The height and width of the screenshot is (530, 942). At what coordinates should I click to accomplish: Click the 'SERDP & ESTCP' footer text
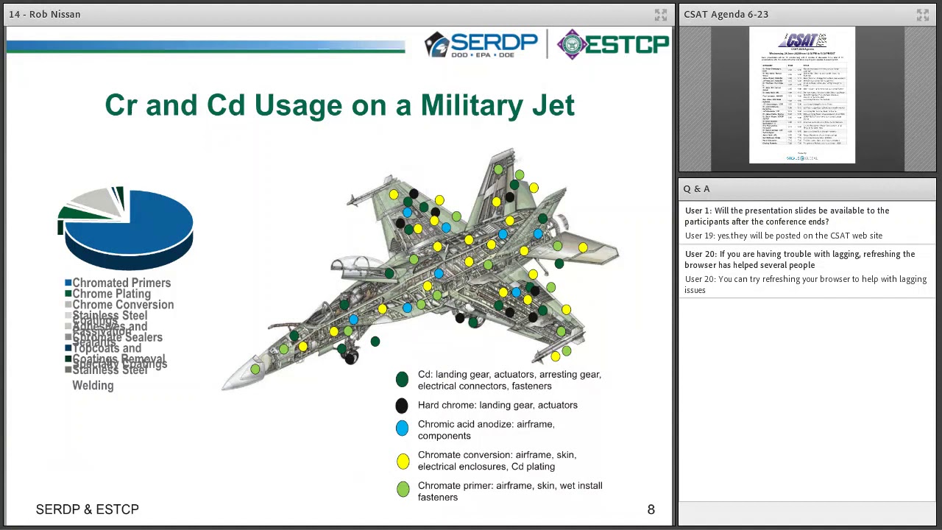click(x=87, y=509)
